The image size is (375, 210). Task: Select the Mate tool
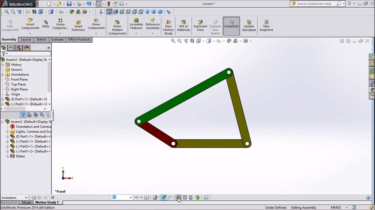(x=46, y=24)
